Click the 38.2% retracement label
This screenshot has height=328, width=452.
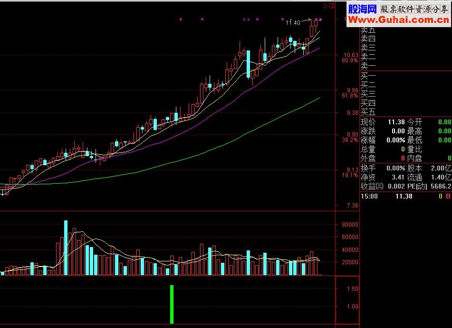point(350,140)
